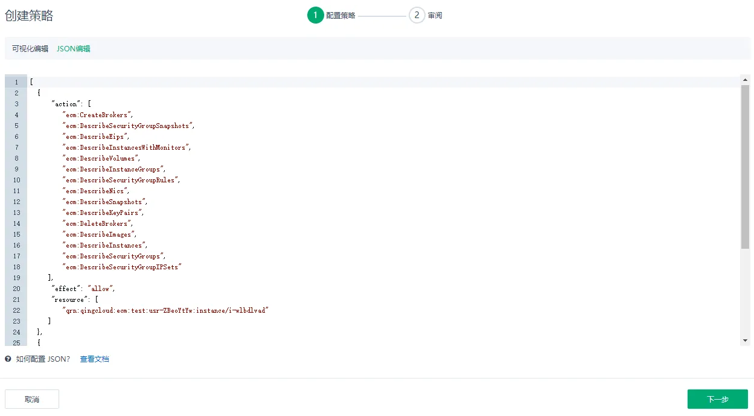Screen dimensions: 754x416
Task: Select the JSON编辑 tab
Action: (74, 49)
